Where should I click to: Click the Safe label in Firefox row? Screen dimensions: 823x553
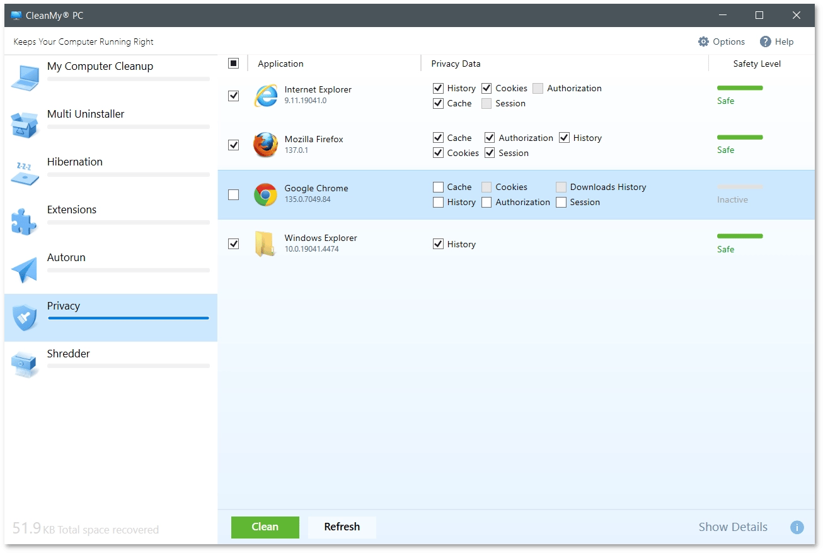[x=725, y=150]
